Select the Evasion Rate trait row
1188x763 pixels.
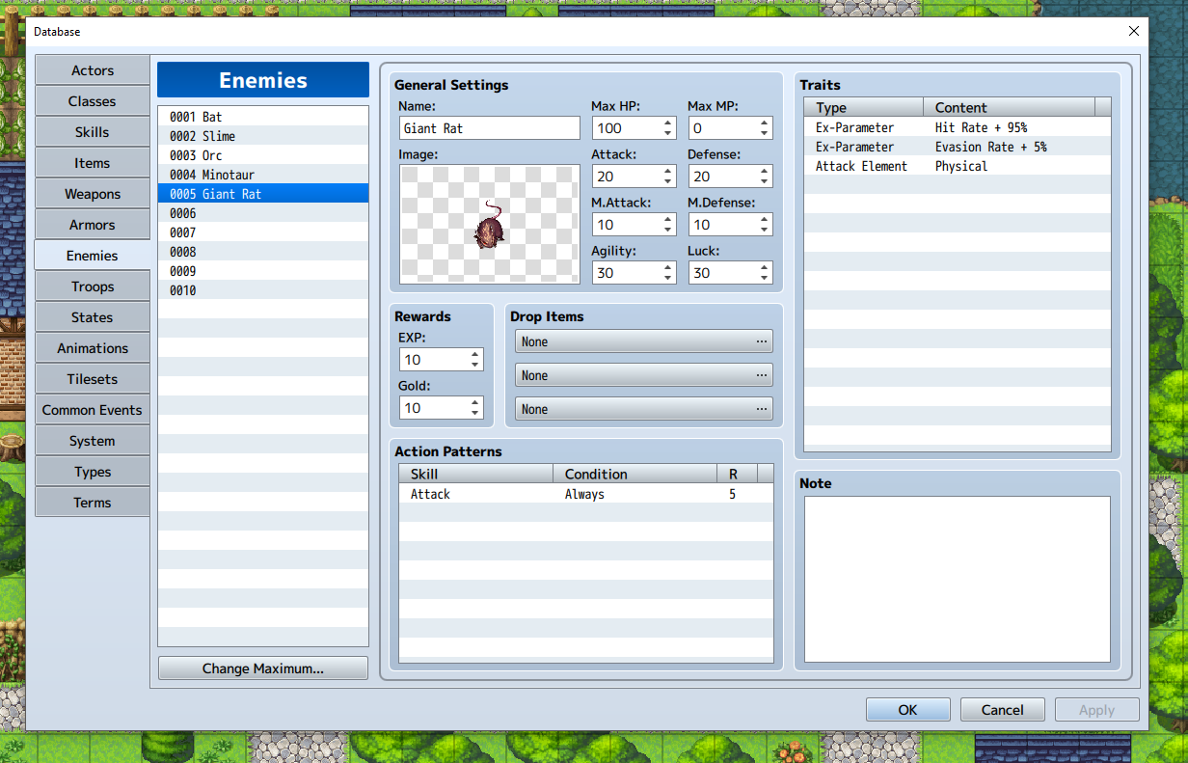coord(957,147)
